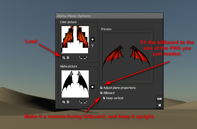Uncheck the Billboard checkbox
Image resolution: width=197 pixels, height=129 pixels.
[x=101, y=93]
